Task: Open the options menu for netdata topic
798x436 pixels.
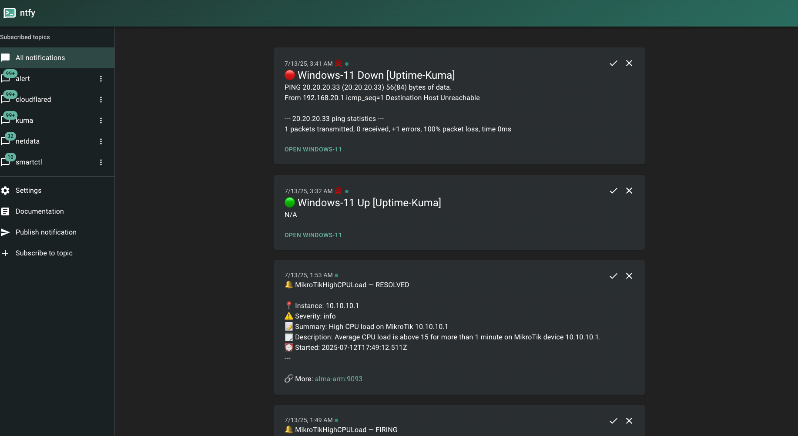Action: click(x=101, y=141)
